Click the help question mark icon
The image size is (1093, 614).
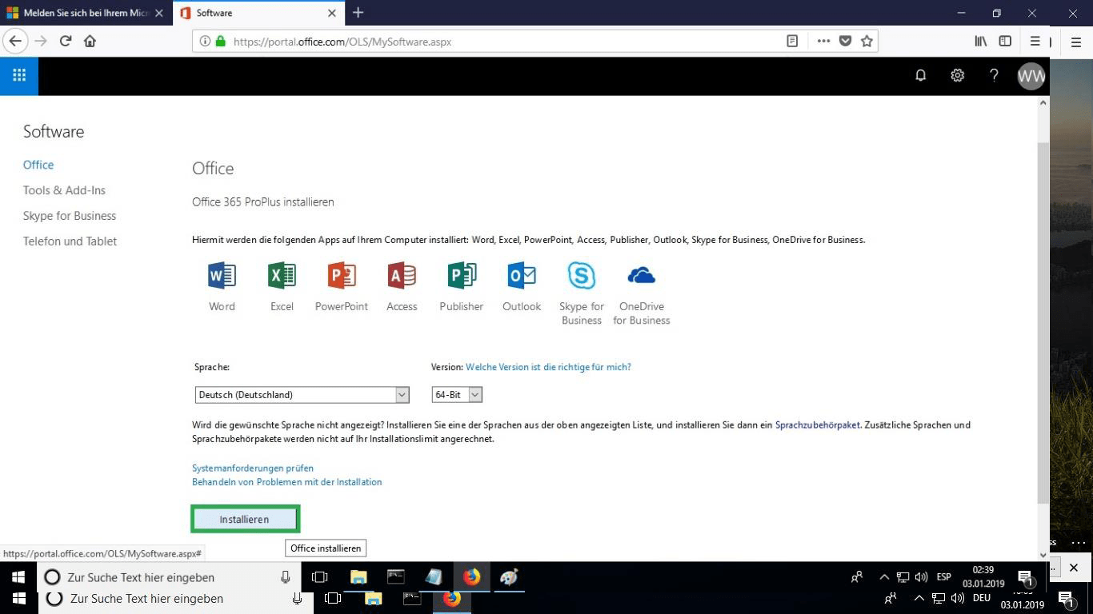(994, 75)
